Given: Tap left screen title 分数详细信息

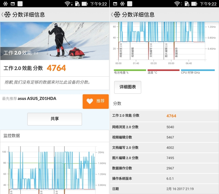Looking at the screenshot, I should tap(28, 14).
